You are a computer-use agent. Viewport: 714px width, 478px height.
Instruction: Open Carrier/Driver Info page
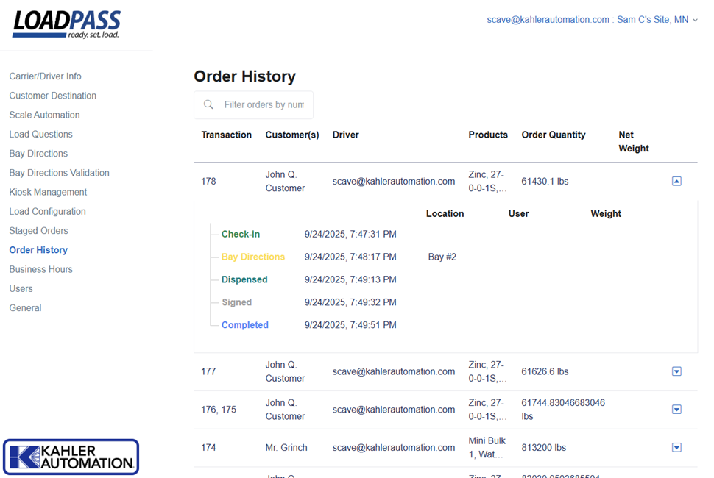coord(45,76)
